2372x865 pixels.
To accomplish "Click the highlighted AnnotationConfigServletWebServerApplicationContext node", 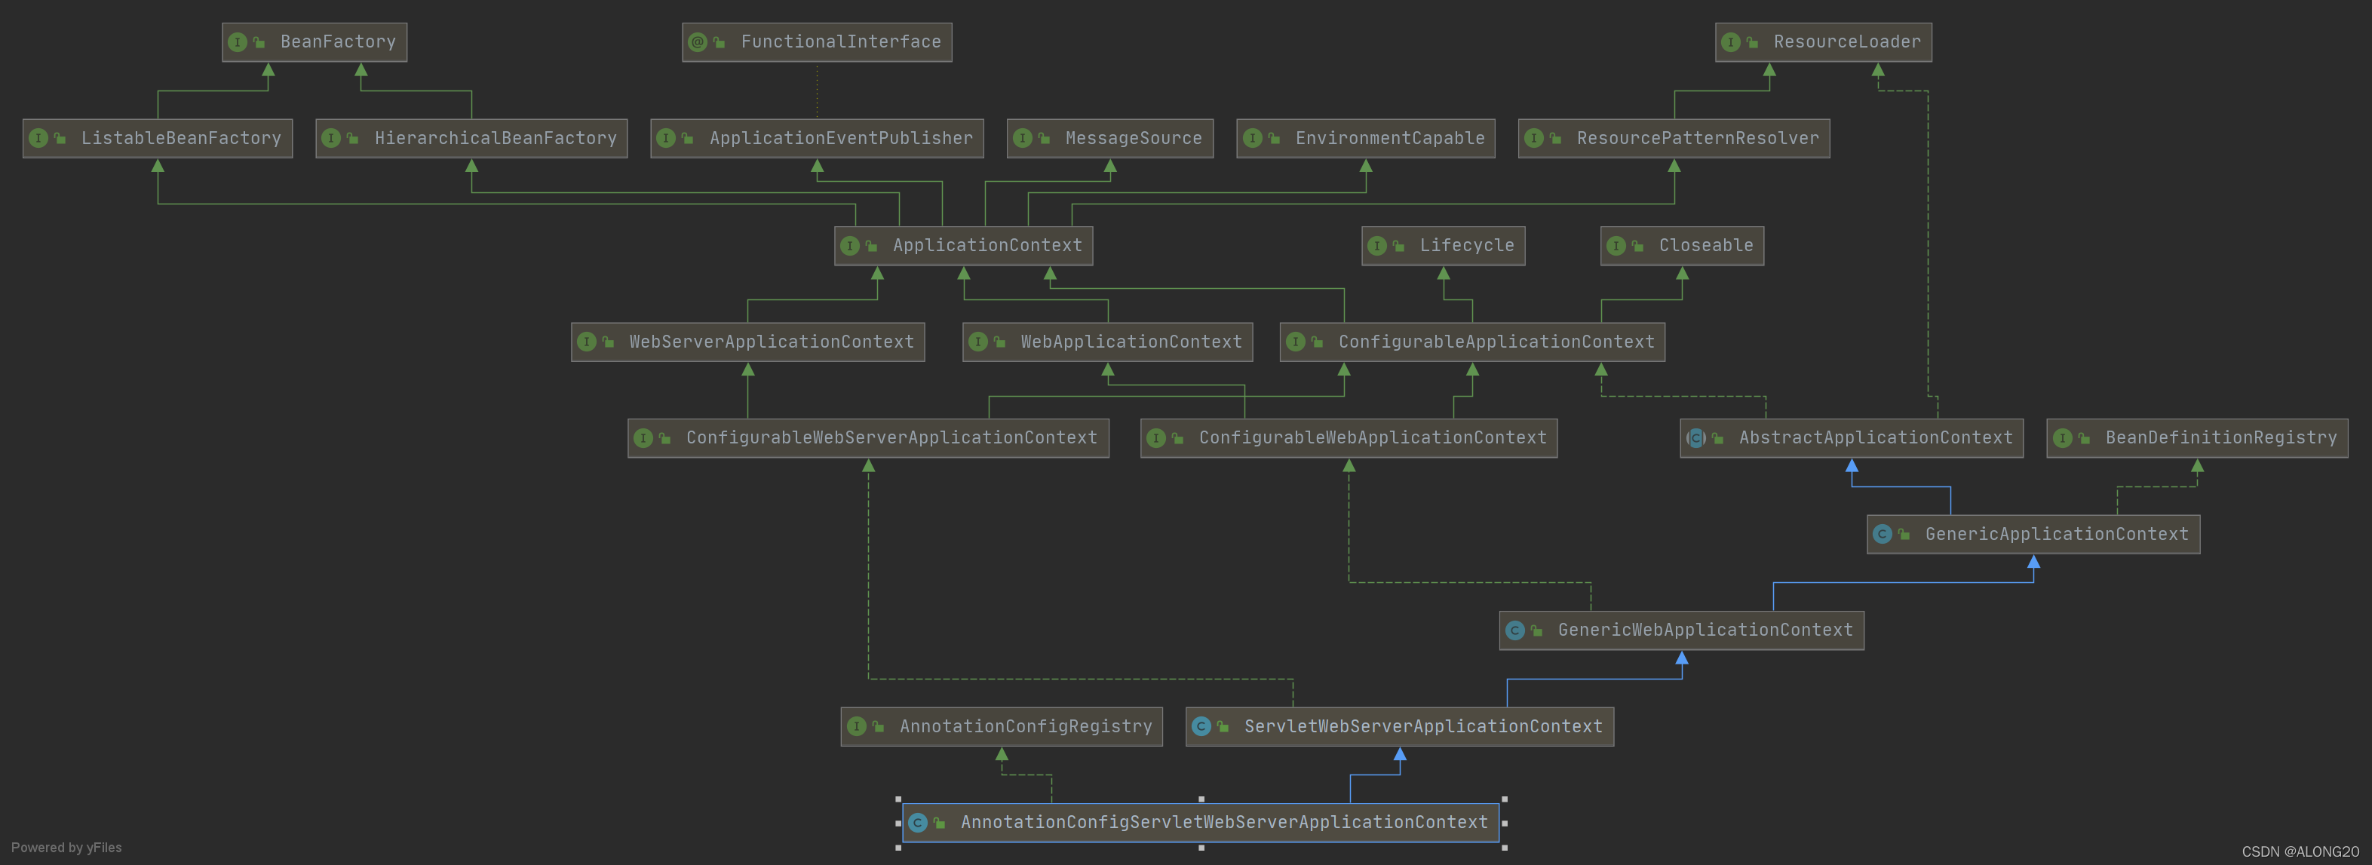I will pos(1223,823).
